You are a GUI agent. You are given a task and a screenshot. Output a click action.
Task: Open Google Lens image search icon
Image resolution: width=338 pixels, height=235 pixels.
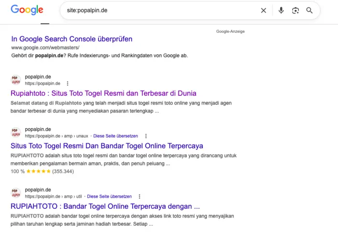pos(296,10)
